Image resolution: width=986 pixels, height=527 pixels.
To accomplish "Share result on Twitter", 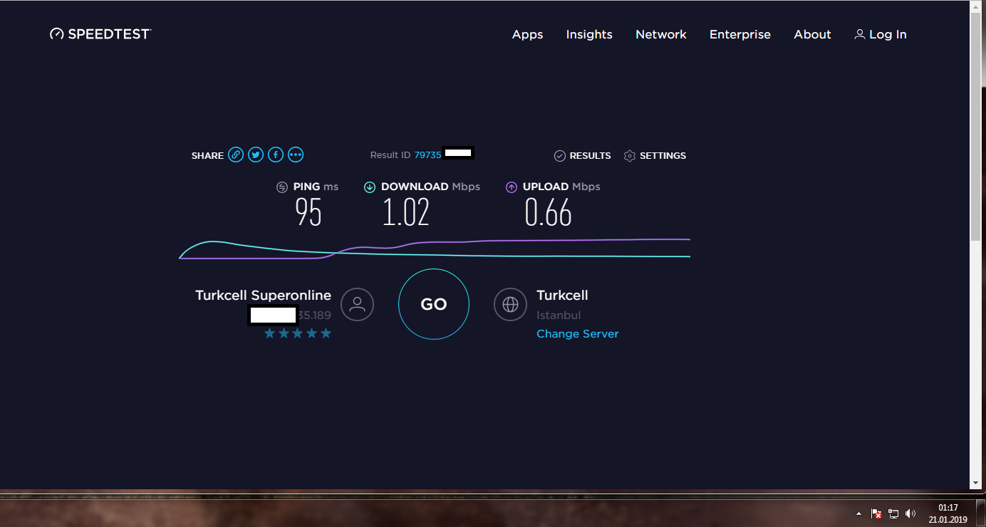I will [x=256, y=155].
